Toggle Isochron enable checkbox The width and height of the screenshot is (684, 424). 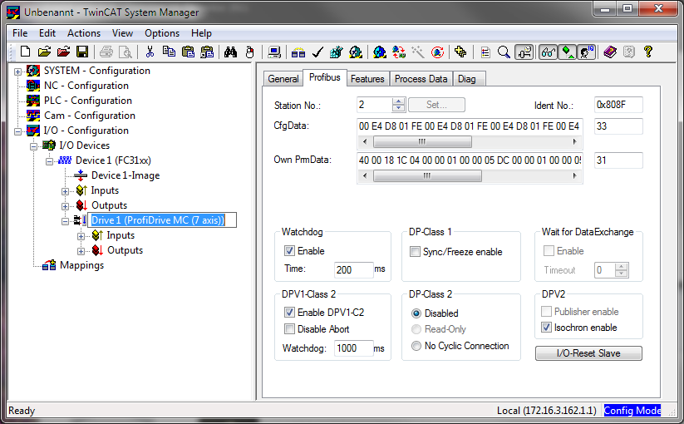pyautogui.click(x=546, y=328)
